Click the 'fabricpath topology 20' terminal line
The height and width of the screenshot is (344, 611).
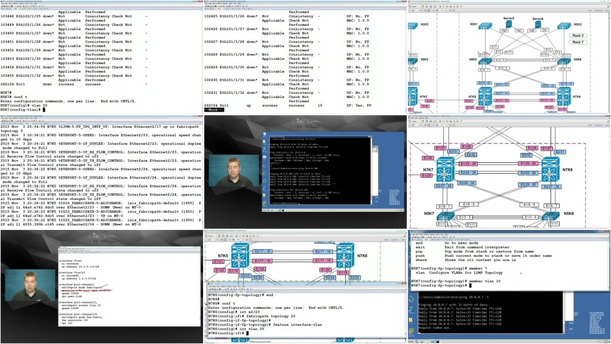251,317
